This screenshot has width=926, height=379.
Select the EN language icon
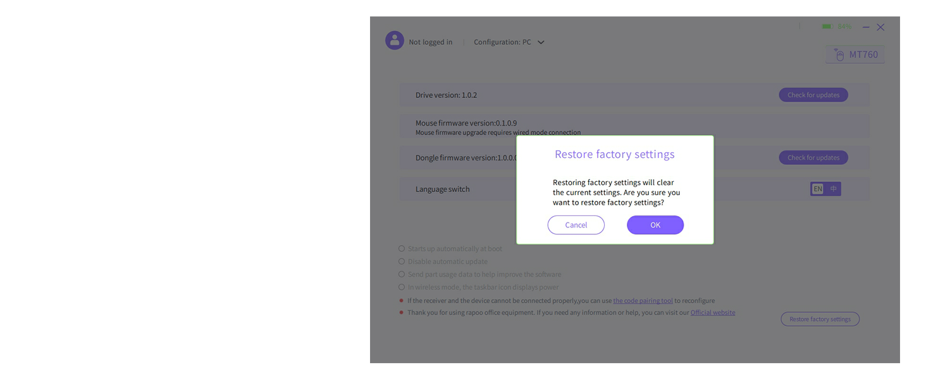pyautogui.click(x=817, y=188)
